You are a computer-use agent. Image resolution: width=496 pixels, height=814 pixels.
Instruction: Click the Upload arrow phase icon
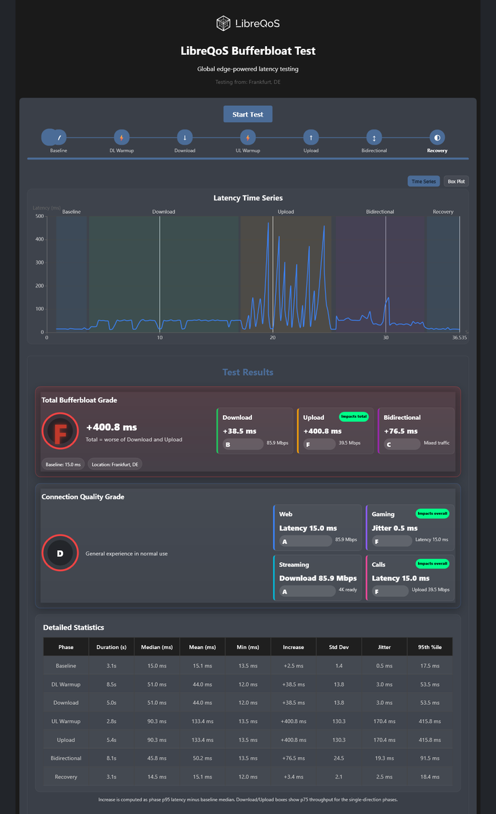(x=310, y=137)
